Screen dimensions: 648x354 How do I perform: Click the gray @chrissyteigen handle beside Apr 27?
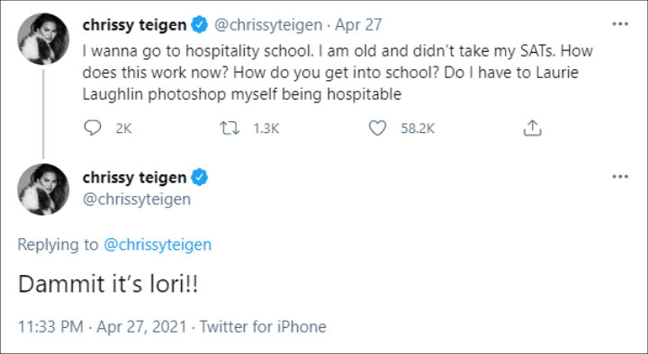point(268,25)
